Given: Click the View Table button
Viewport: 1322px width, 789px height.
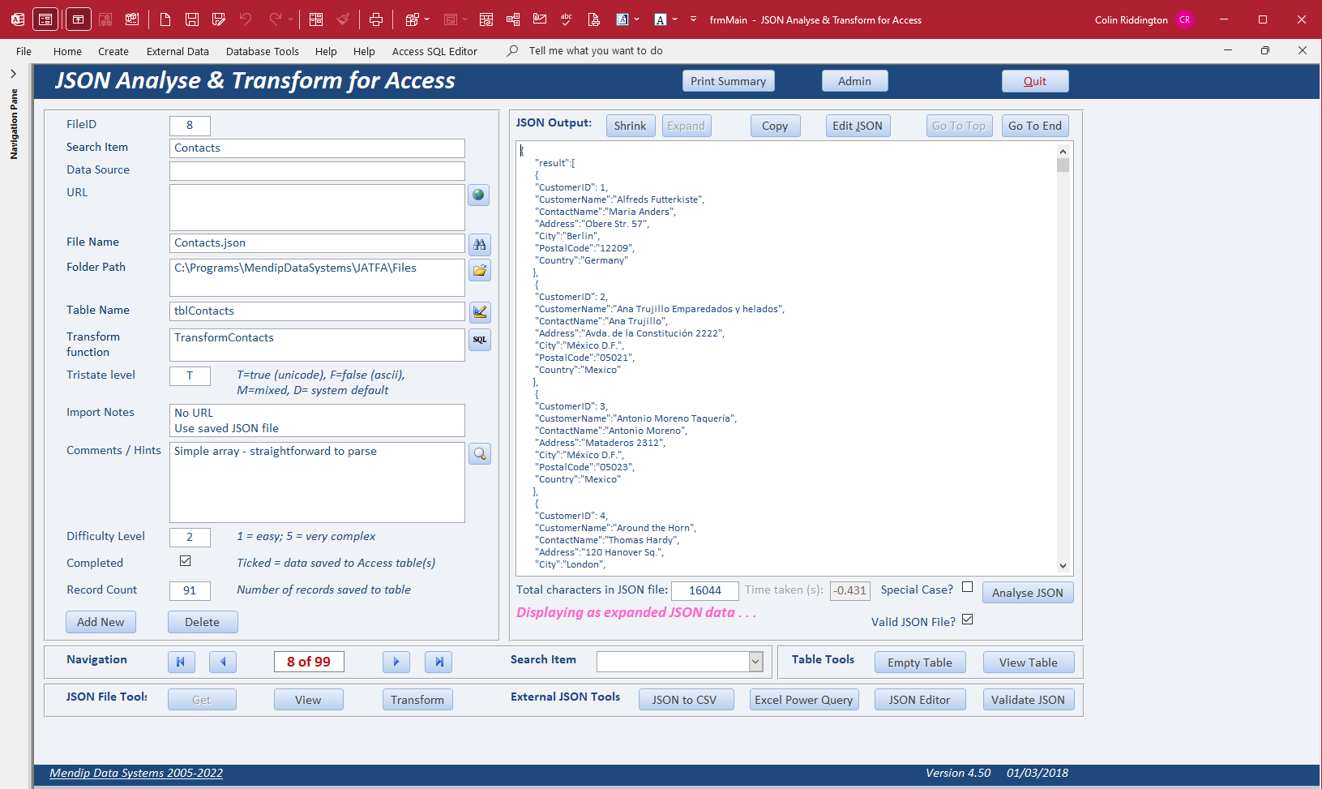Looking at the screenshot, I should [1029, 663].
